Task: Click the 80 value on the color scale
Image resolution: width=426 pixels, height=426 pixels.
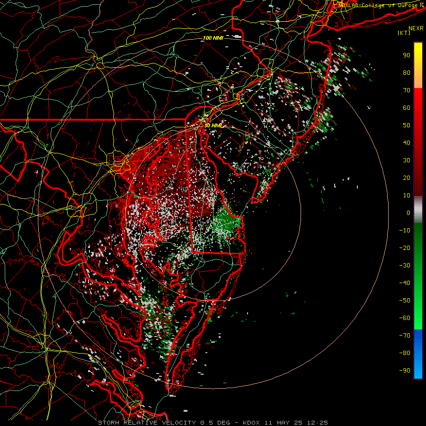Action: tap(407, 73)
